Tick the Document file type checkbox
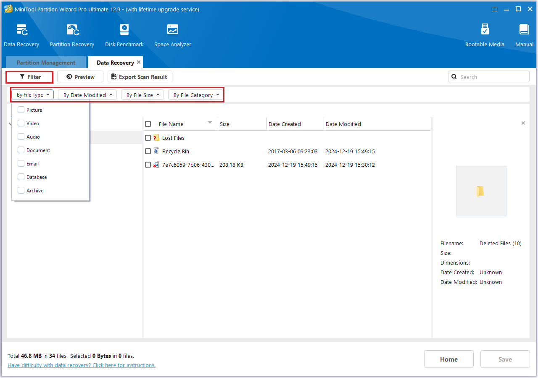The height and width of the screenshot is (378, 538). click(21, 150)
